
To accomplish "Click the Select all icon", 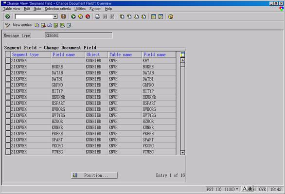I will click(x=56, y=25).
